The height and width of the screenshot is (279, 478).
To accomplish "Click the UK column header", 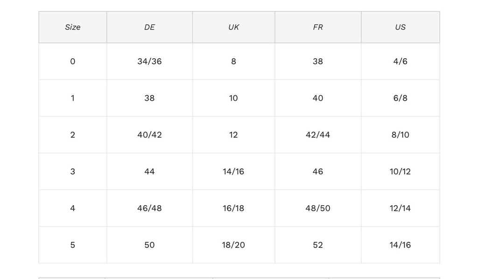I will point(233,27).
